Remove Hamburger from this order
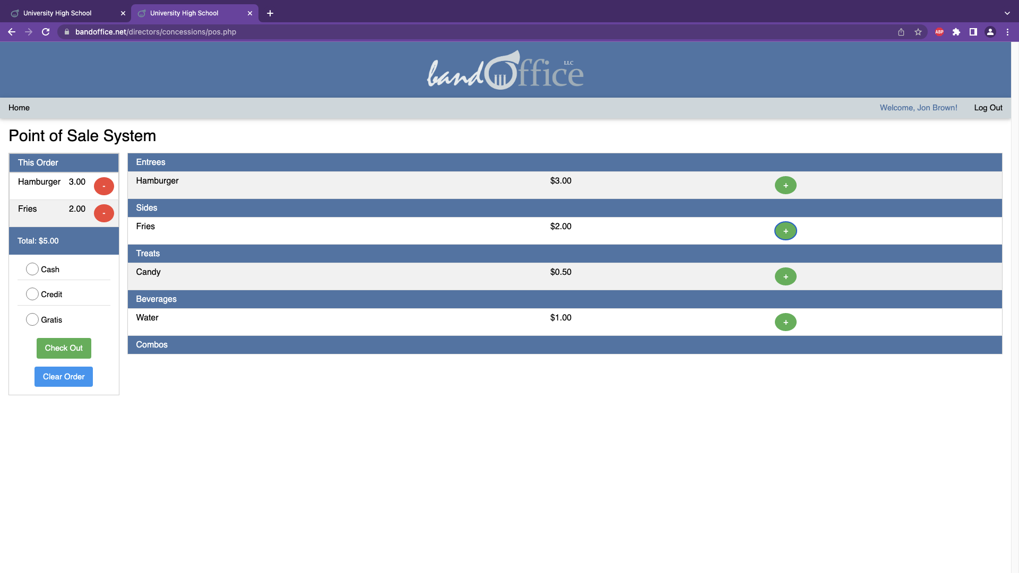Screen dimensions: 1019x573 pos(104,186)
